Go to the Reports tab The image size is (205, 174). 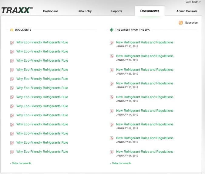point(117,11)
